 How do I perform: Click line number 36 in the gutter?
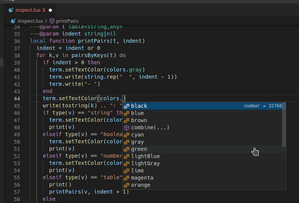[x=17, y=41]
